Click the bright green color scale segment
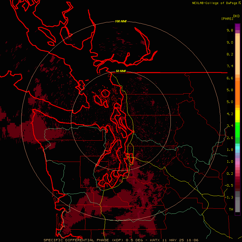Screen dimensions: 242x242 click(237, 130)
